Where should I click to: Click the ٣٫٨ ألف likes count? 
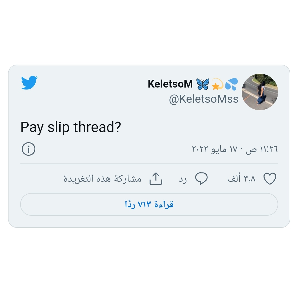tap(241, 178)
